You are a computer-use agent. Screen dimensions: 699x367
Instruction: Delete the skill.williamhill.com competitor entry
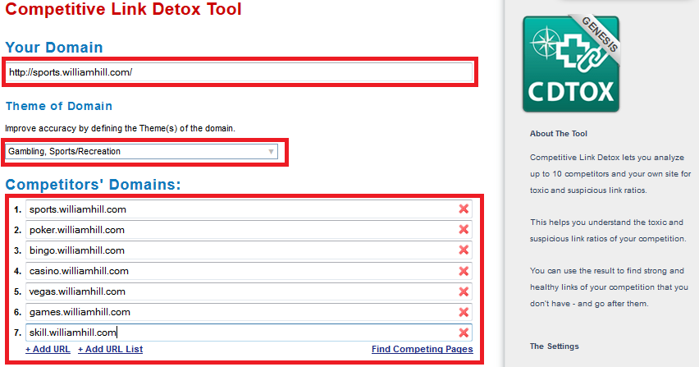tap(464, 333)
